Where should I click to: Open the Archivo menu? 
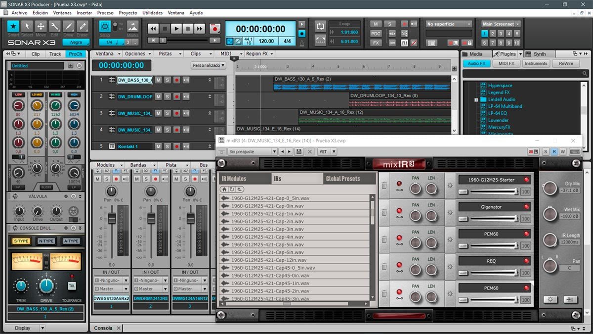(19, 13)
